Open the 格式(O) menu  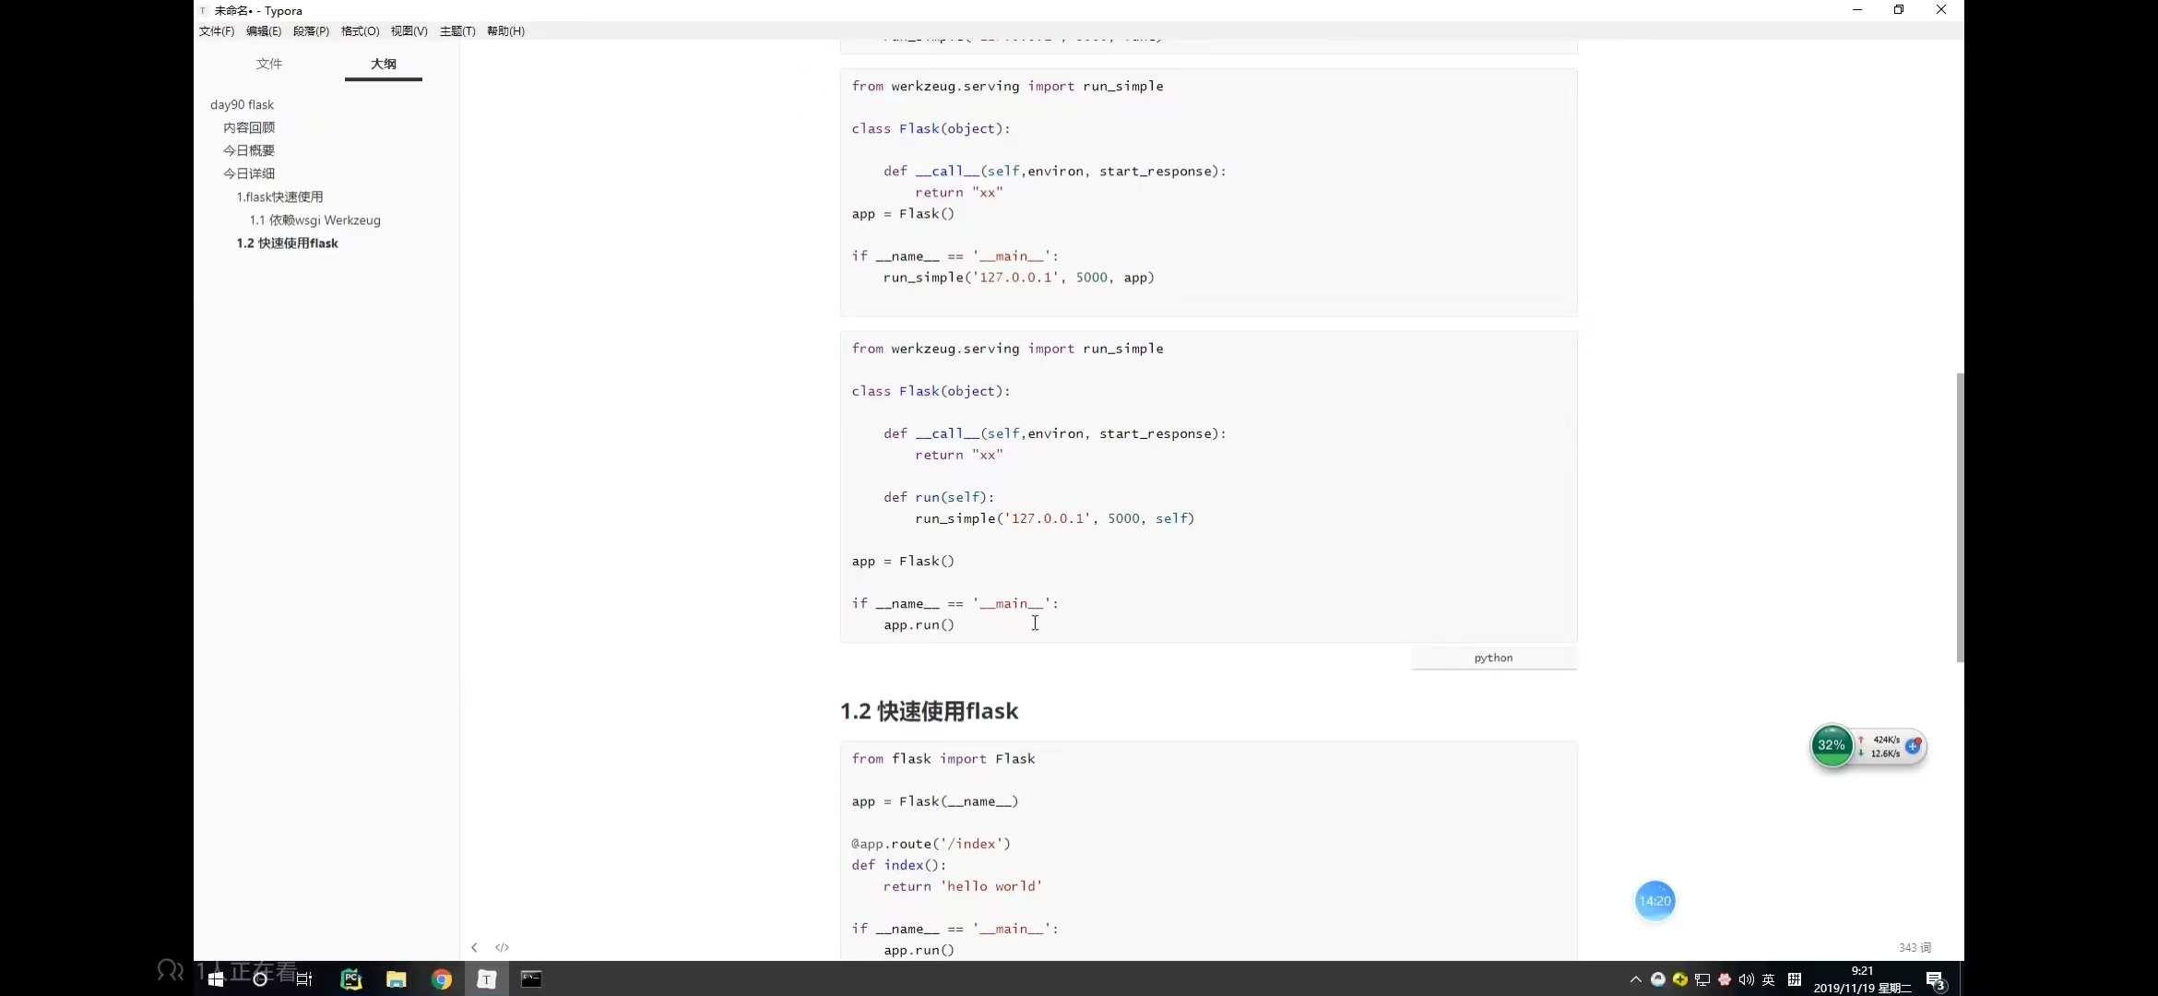pos(360,30)
